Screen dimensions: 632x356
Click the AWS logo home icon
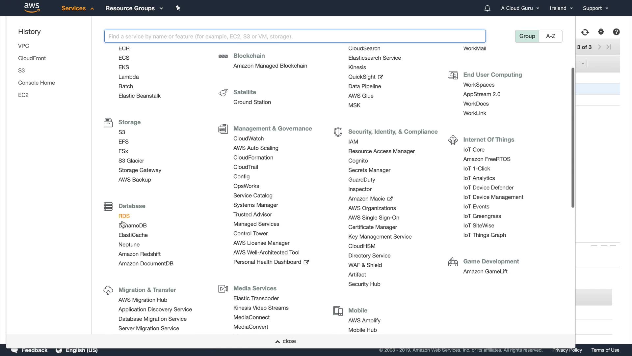(x=32, y=8)
